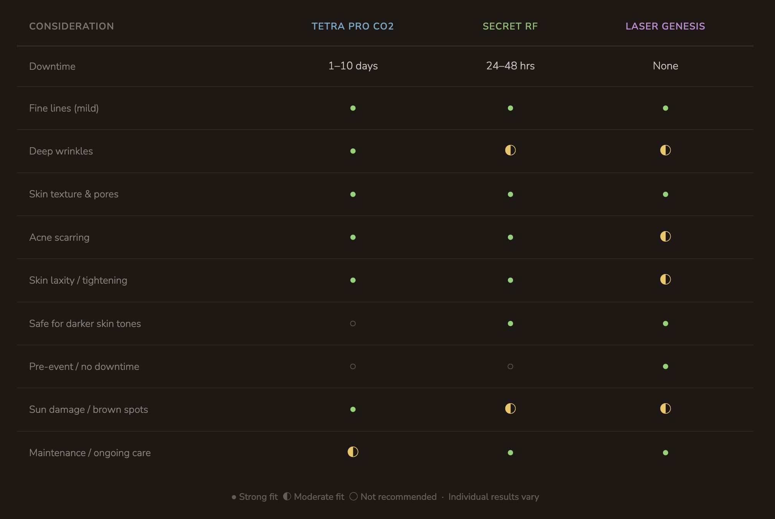Click Secret RF half-moon icon for Deep wrinkles

[510, 150]
